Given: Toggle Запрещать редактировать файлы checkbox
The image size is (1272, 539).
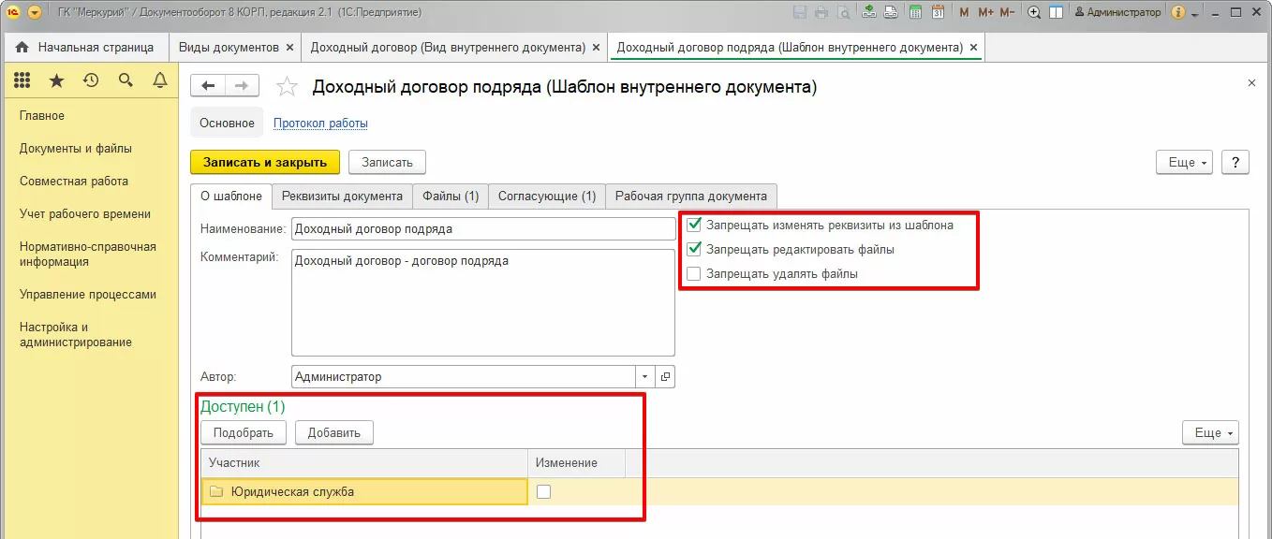Looking at the screenshot, I should 693,249.
